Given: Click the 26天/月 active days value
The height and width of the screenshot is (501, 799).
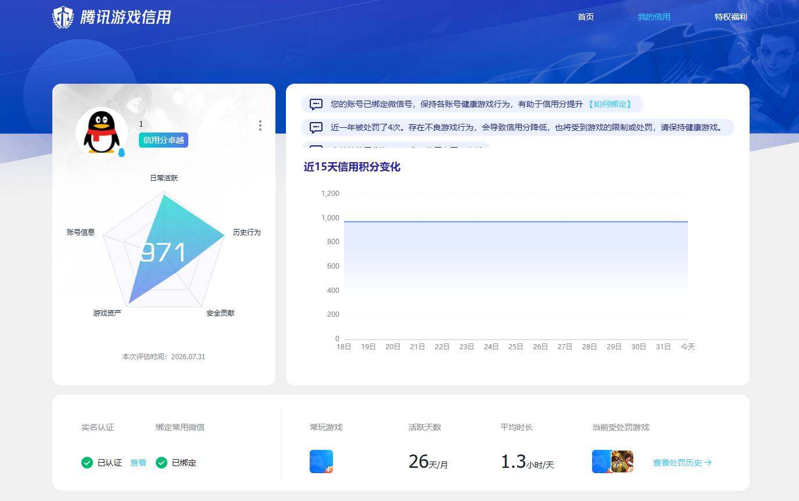Looking at the screenshot, I should pyautogui.click(x=428, y=462).
